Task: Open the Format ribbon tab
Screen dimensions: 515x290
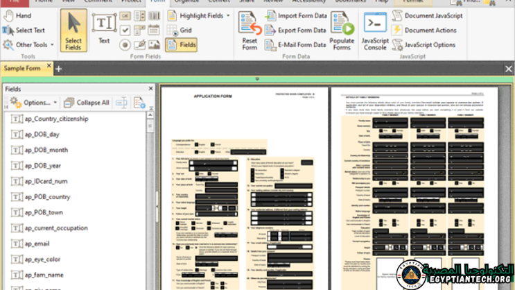Action: pos(413,1)
